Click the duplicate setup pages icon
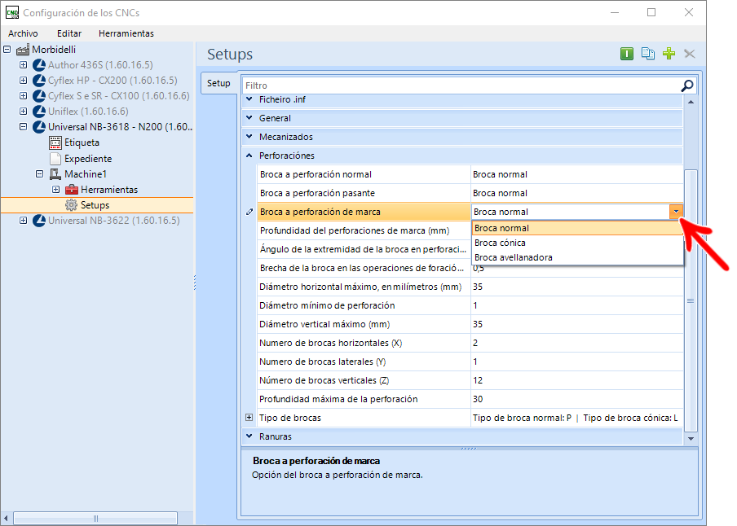The width and height of the screenshot is (737, 526). point(648,54)
